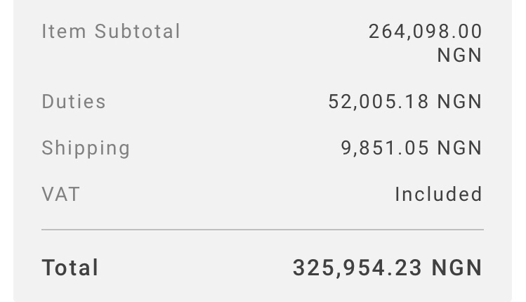Viewport: 526px width, 302px height.
Task: Click the thousands digits 264 in the subtotal
Action: [x=385, y=32]
